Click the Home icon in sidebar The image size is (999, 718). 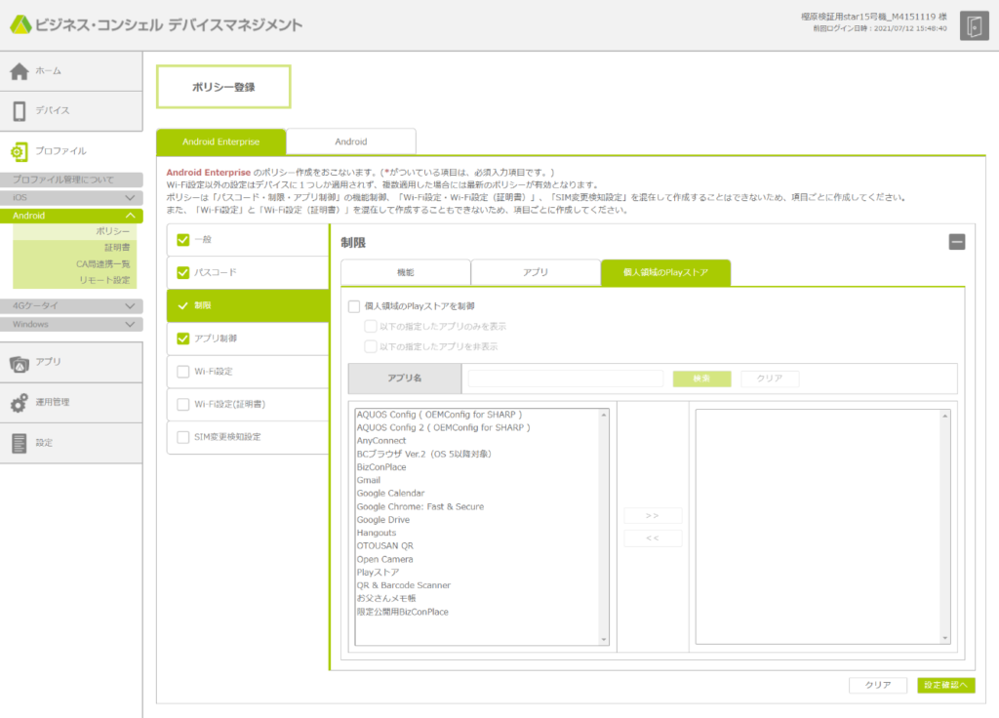pos(20,71)
